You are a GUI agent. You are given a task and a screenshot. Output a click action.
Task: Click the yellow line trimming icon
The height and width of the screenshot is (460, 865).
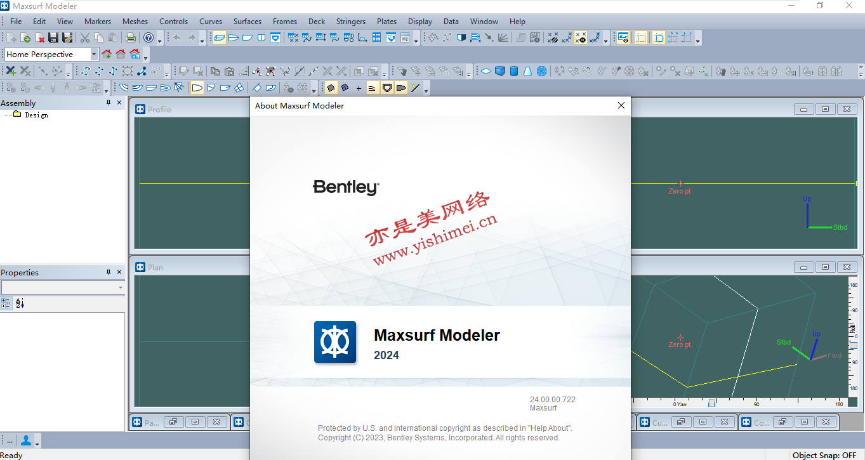click(x=415, y=88)
